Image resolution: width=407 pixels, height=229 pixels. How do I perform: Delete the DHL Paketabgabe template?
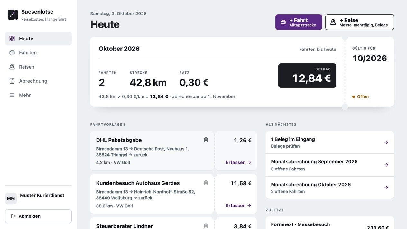pos(206,140)
